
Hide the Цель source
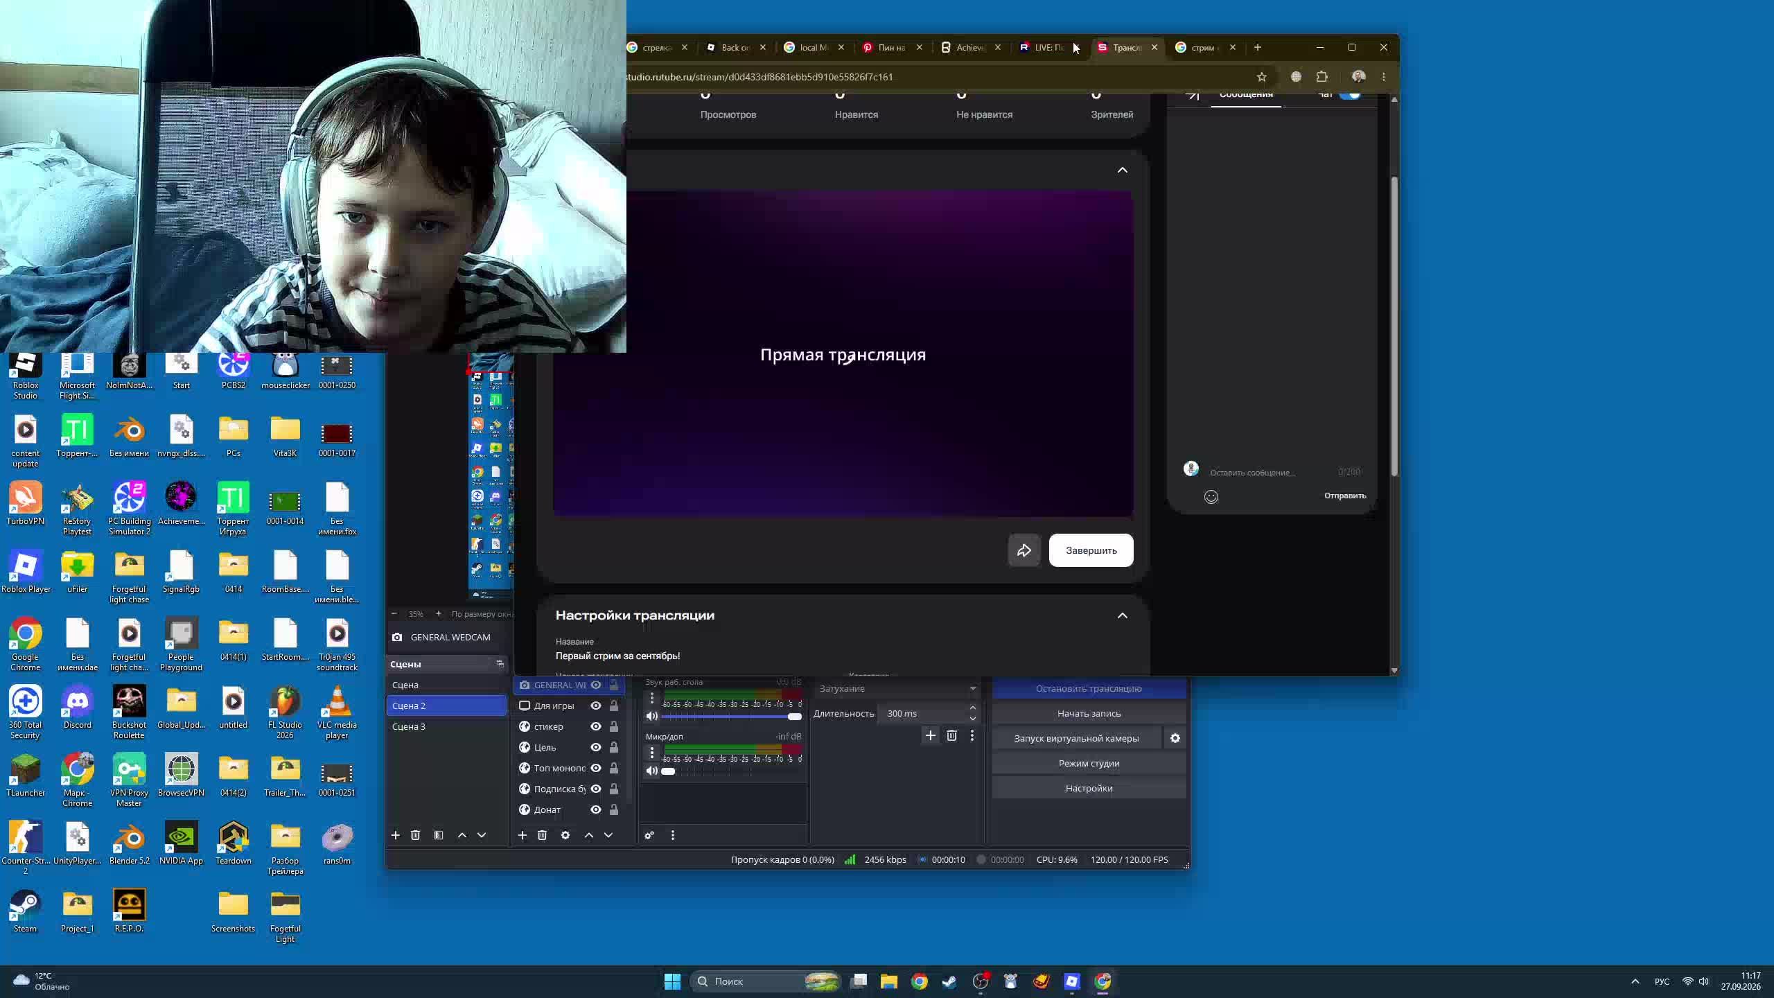(596, 747)
